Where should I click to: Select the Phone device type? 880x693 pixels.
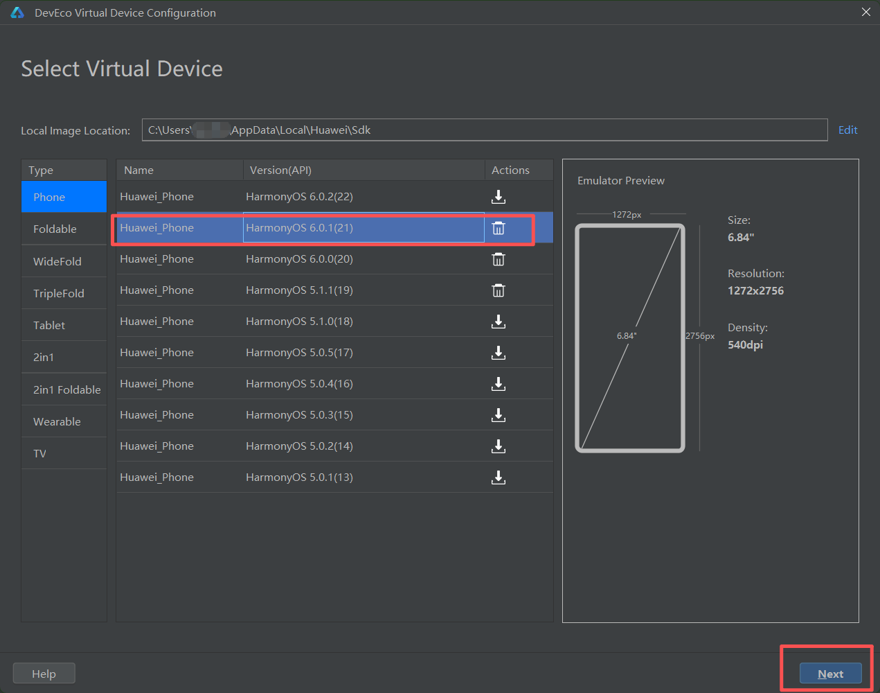click(x=64, y=197)
